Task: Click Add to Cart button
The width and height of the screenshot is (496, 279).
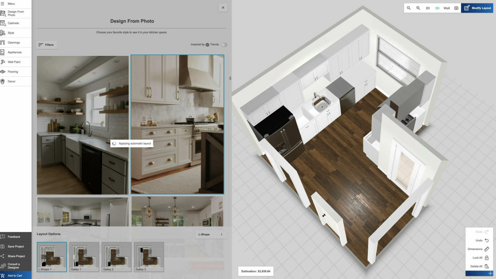Action: coord(15,275)
